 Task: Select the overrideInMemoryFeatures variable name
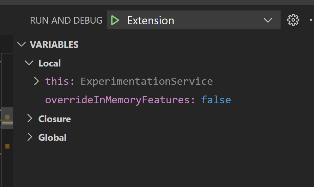(x=117, y=100)
